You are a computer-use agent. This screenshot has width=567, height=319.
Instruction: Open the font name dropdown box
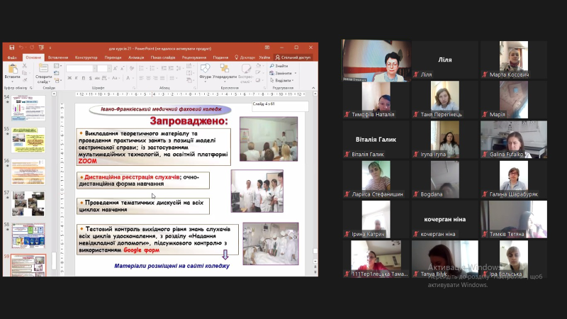(x=80, y=68)
